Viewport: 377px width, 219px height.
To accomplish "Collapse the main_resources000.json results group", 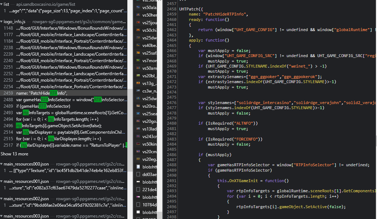I will (2, 164).
